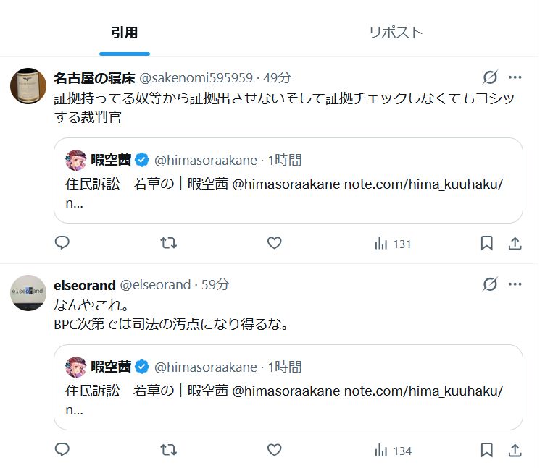Like the post by @sakenomi595959
Viewport: 545px width, 468px height.
(x=274, y=243)
